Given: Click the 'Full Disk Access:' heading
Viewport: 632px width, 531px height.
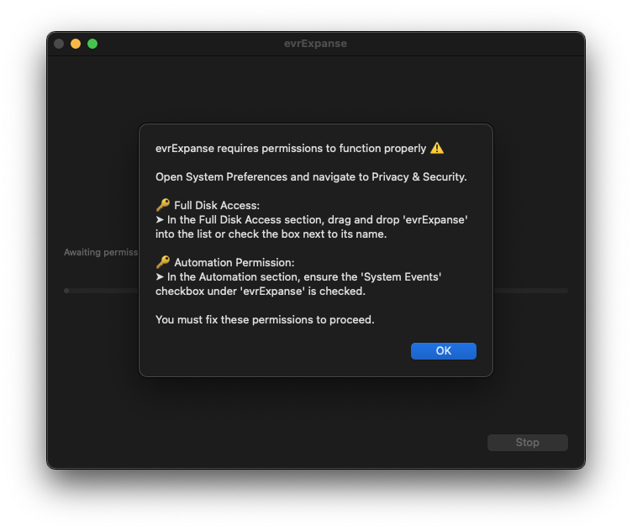Looking at the screenshot, I should click(x=217, y=205).
